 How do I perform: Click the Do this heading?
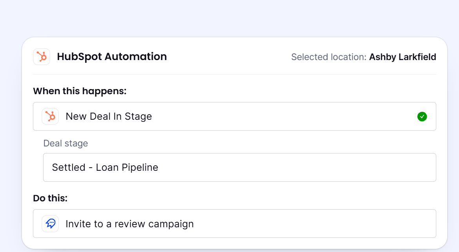coord(50,198)
